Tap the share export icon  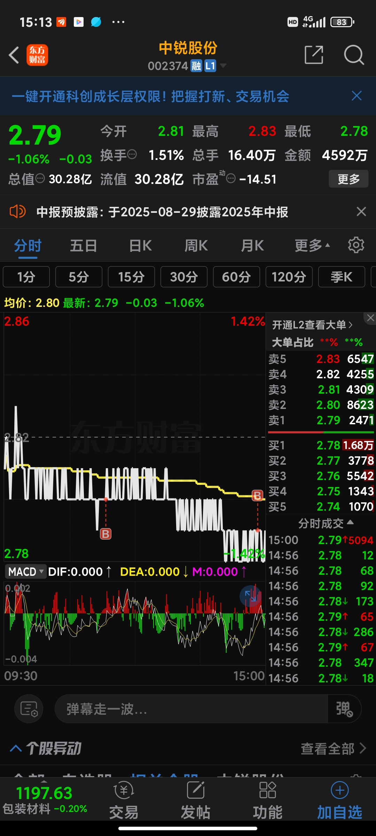314,55
